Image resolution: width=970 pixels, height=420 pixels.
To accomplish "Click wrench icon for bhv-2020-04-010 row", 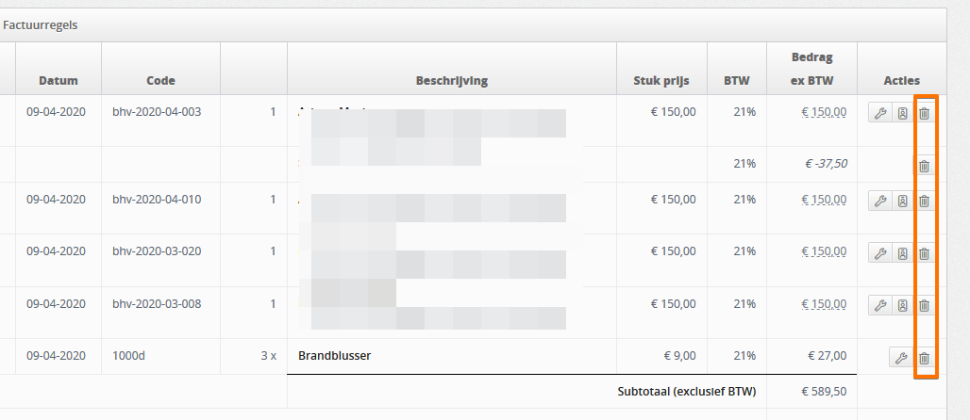I will click(879, 201).
